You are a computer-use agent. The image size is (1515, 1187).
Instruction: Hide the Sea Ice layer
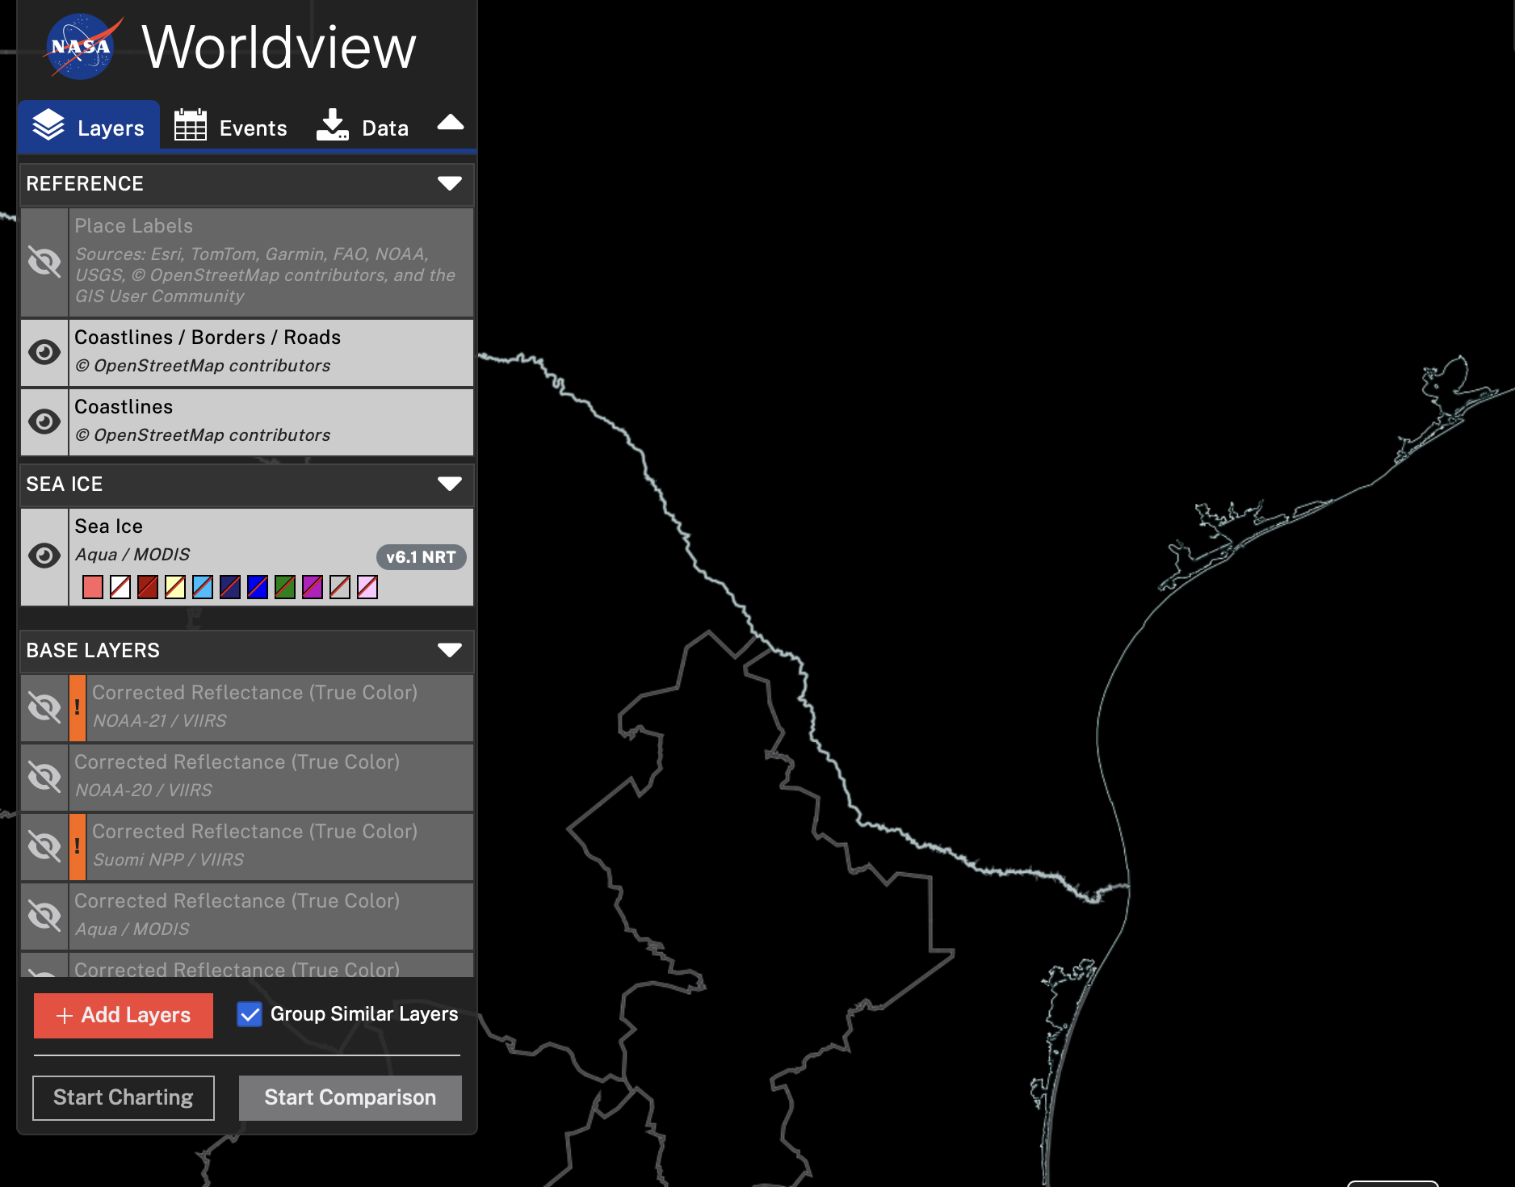click(44, 556)
